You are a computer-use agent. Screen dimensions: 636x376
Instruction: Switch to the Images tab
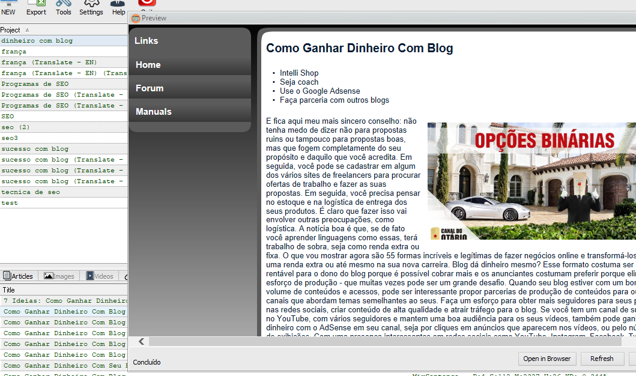pos(59,276)
